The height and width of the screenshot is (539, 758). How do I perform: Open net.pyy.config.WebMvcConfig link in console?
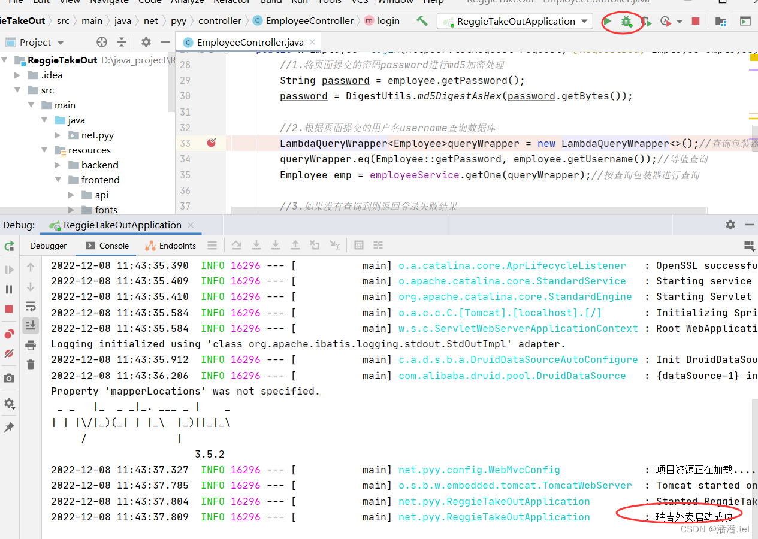pos(479,470)
